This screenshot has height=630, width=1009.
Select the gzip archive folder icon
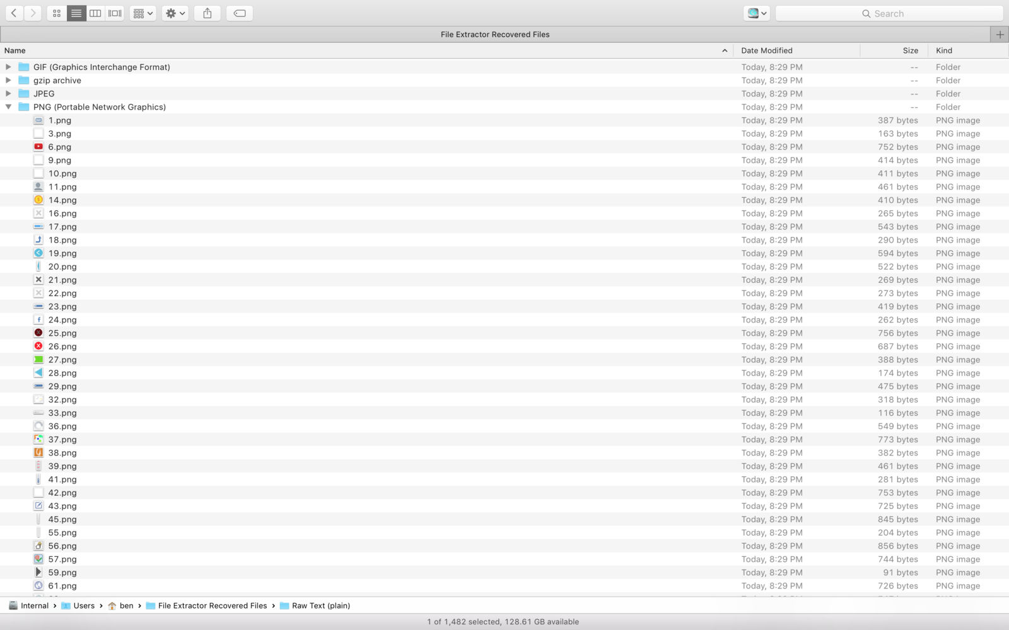coord(24,80)
